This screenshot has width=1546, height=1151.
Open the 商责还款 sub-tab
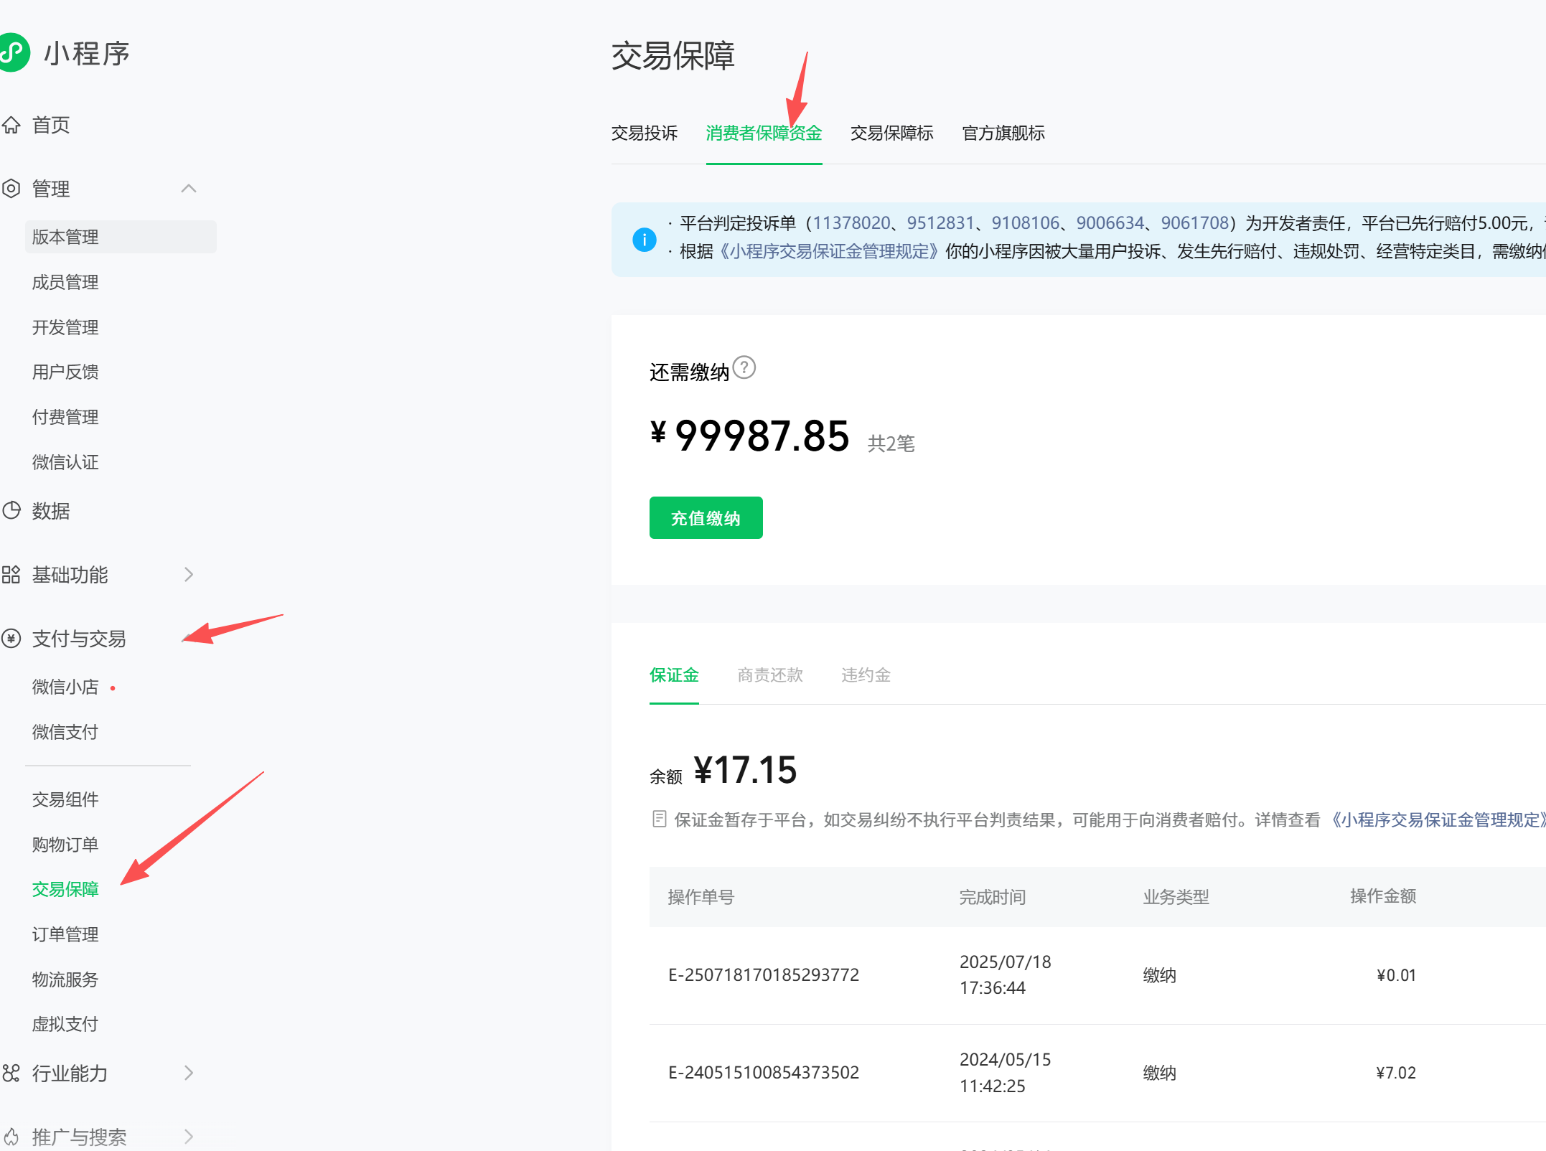[x=769, y=675]
